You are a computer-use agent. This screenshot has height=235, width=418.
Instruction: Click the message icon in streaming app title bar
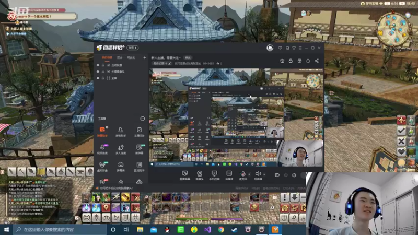(280, 48)
